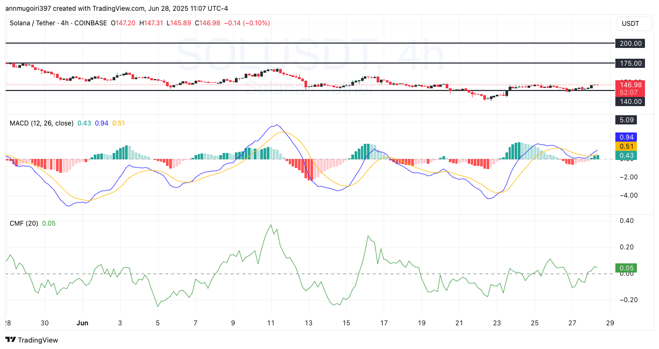Click the blue 0.94 MACD value tag
Image resolution: width=659 pixels, height=349 pixels.
pyautogui.click(x=627, y=137)
